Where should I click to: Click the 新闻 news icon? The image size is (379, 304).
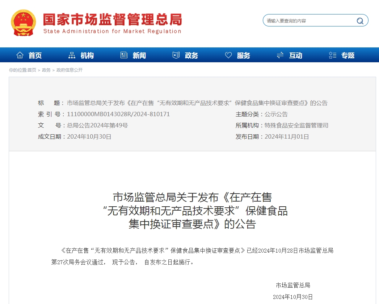click(124, 54)
